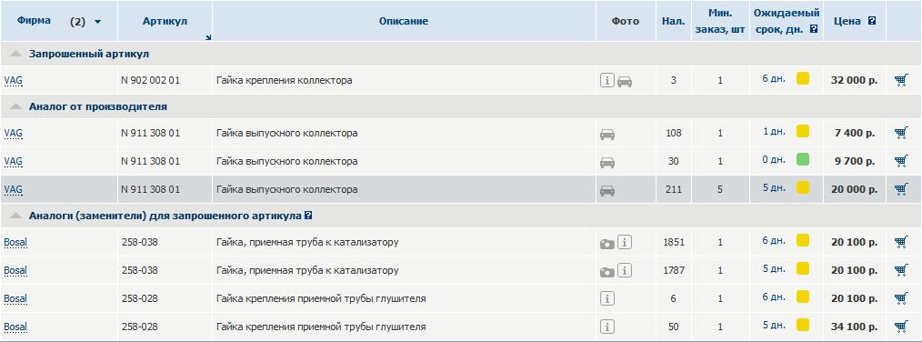Open info icon for Bosal 258-028 with 50 in stock
Image resolution: width=922 pixels, height=342 pixels.
coord(607,327)
